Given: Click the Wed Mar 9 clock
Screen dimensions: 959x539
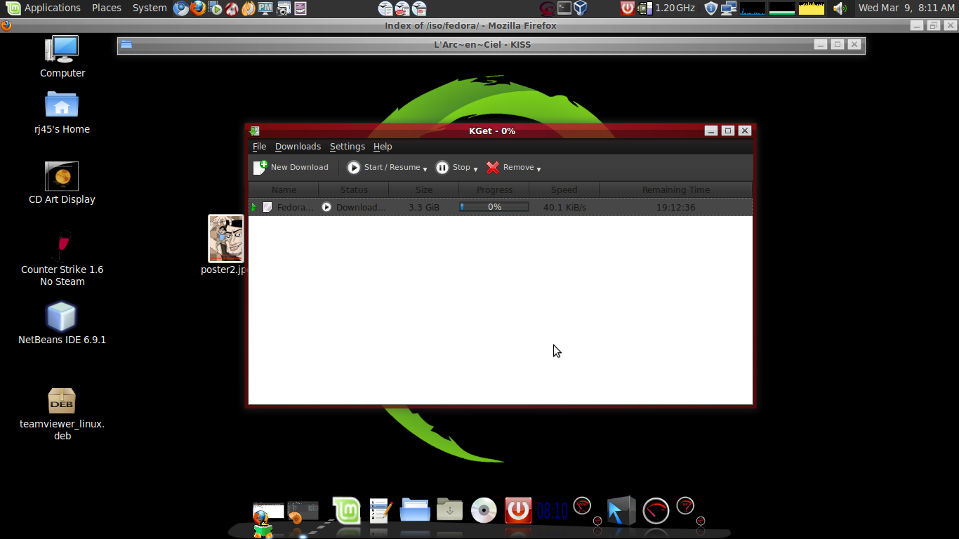Looking at the screenshot, I should click(906, 8).
